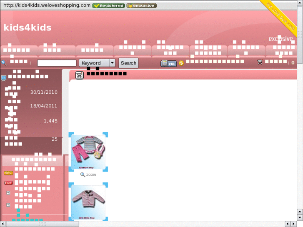Click the gold dollar coin icon

(181, 63)
